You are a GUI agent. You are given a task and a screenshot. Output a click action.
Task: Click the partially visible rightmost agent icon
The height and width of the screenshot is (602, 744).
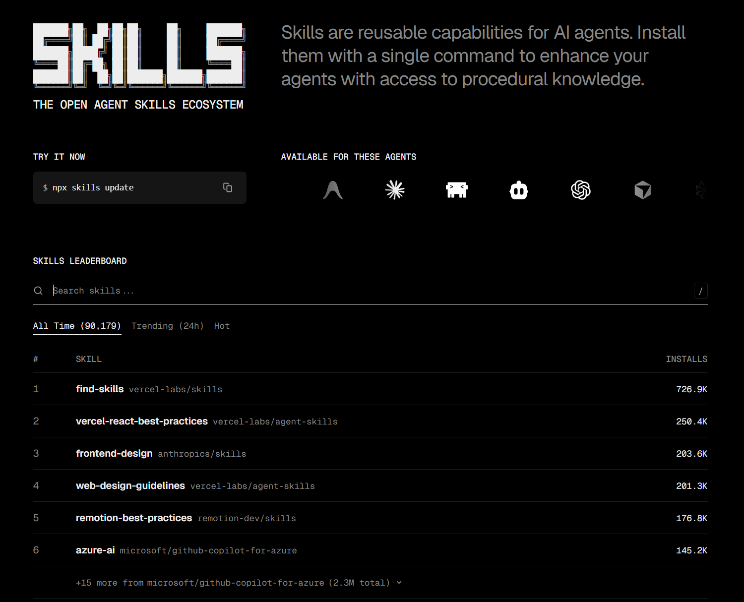701,189
